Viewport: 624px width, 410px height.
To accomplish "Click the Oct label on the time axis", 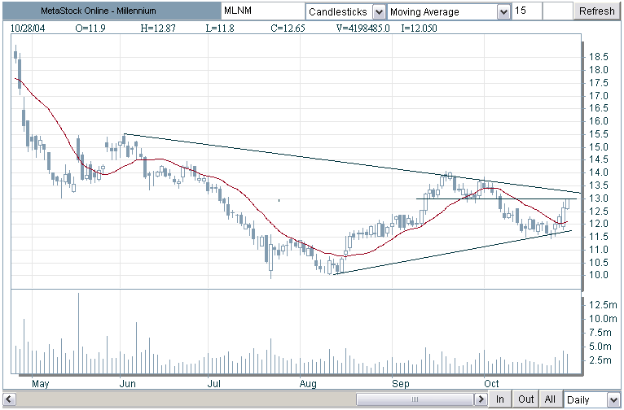I will 491,384.
